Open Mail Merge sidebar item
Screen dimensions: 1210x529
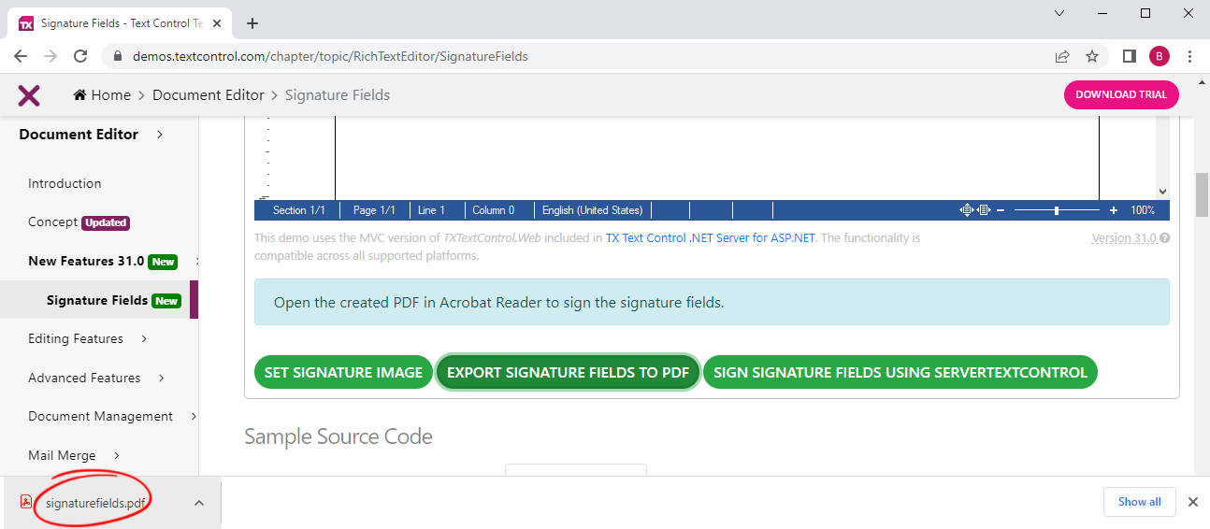tap(62, 455)
